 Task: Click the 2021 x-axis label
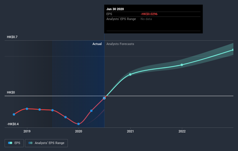(130, 131)
